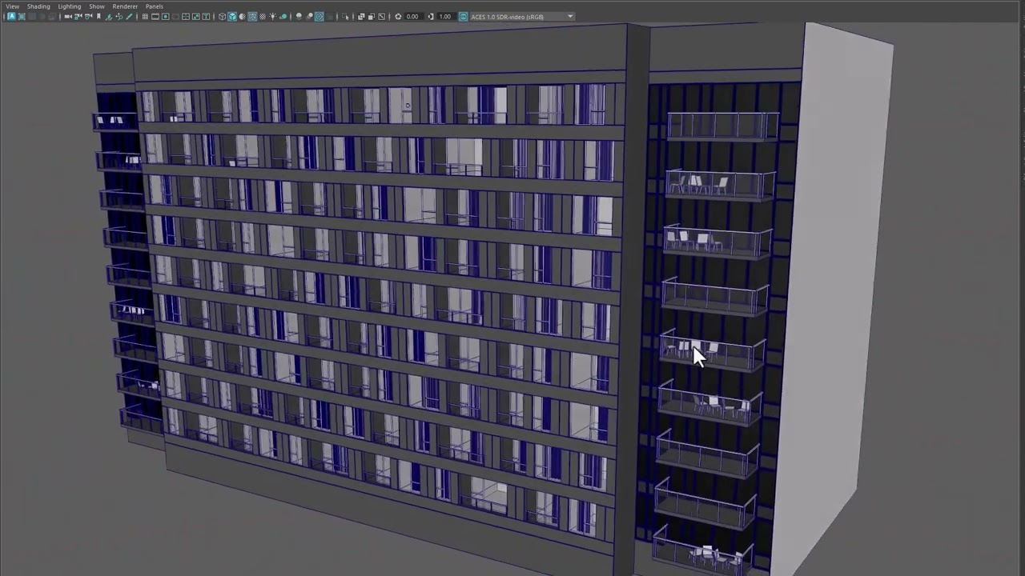Click the camera Bookmarks icon
The height and width of the screenshot is (576, 1025).
click(98, 16)
